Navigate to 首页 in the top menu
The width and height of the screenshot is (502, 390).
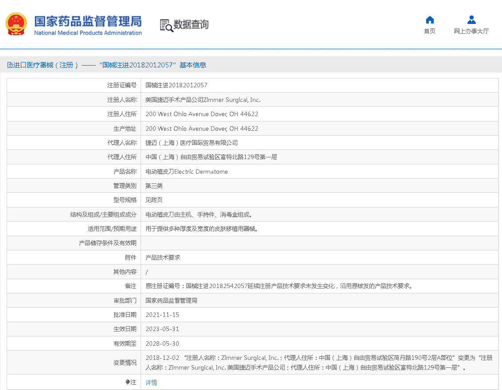point(429,31)
